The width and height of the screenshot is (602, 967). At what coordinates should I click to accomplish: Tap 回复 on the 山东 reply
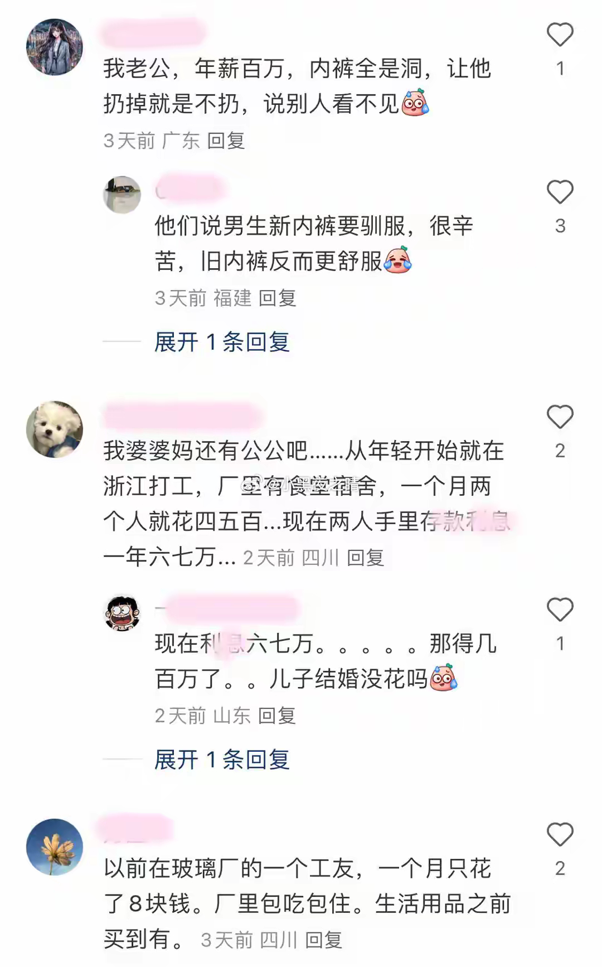pos(277,715)
